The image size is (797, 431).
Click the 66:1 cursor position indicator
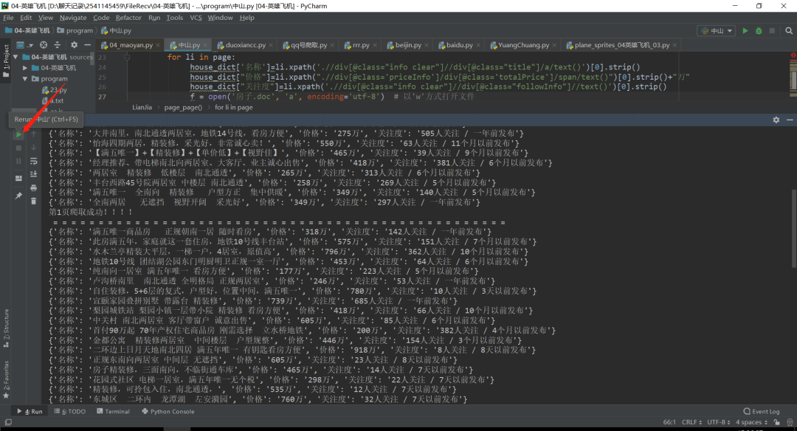(x=669, y=422)
